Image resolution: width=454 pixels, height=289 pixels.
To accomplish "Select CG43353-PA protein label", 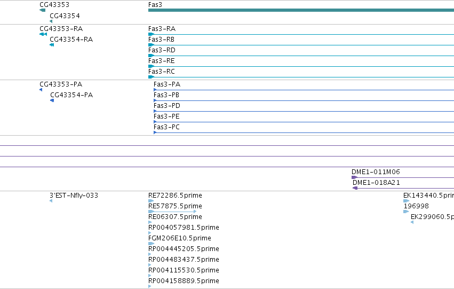I will (x=61, y=84).
